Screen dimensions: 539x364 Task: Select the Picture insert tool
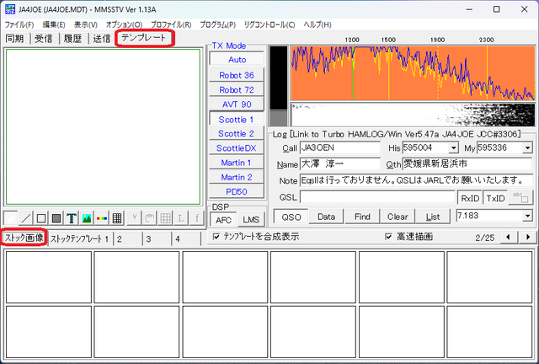(87, 217)
